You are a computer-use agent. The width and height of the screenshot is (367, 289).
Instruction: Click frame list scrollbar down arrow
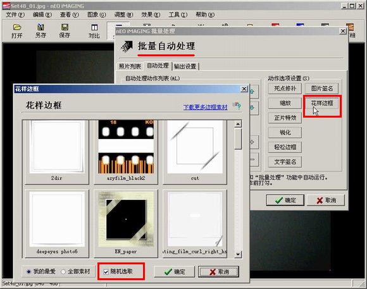coord(238,254)
